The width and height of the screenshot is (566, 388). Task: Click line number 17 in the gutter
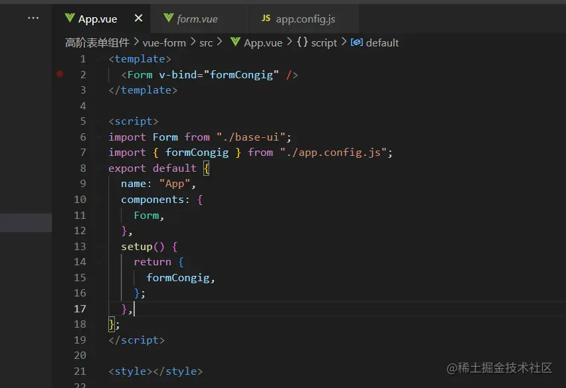tap(80, 309)
